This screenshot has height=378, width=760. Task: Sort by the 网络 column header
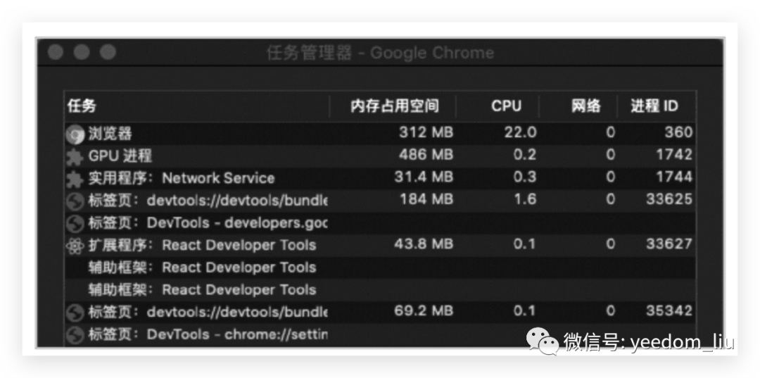[x=585, y=106]
